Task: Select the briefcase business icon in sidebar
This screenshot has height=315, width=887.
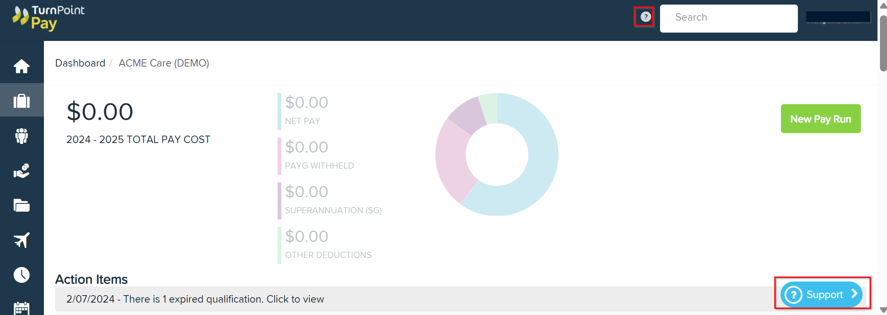Action: point(21,100)
